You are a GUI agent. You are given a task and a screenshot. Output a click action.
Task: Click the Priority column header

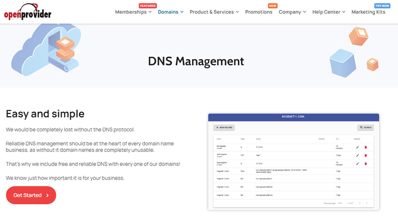point(321,139)
